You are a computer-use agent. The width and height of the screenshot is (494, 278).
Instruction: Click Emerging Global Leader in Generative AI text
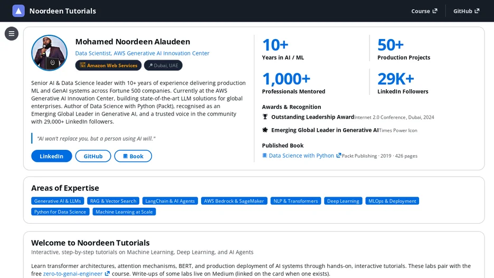[x=325, y=130]
